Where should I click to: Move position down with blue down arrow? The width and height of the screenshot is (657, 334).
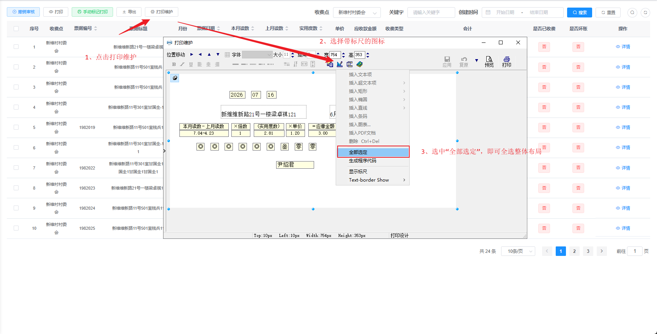218,55
